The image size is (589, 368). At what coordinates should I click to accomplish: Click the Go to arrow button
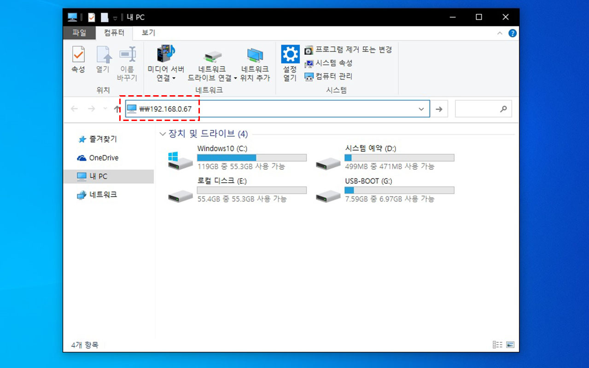(x=439, y=109)
